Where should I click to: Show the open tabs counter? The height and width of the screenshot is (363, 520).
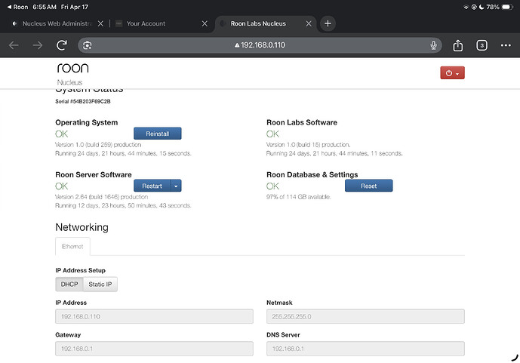tap(482, 45)
